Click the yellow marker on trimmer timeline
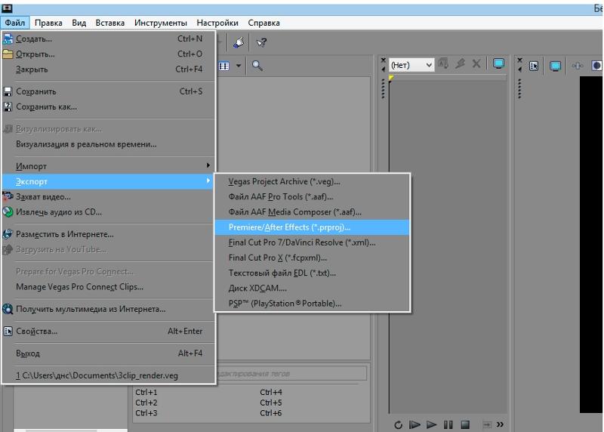 pyautogui.click(x=391, y=79)
